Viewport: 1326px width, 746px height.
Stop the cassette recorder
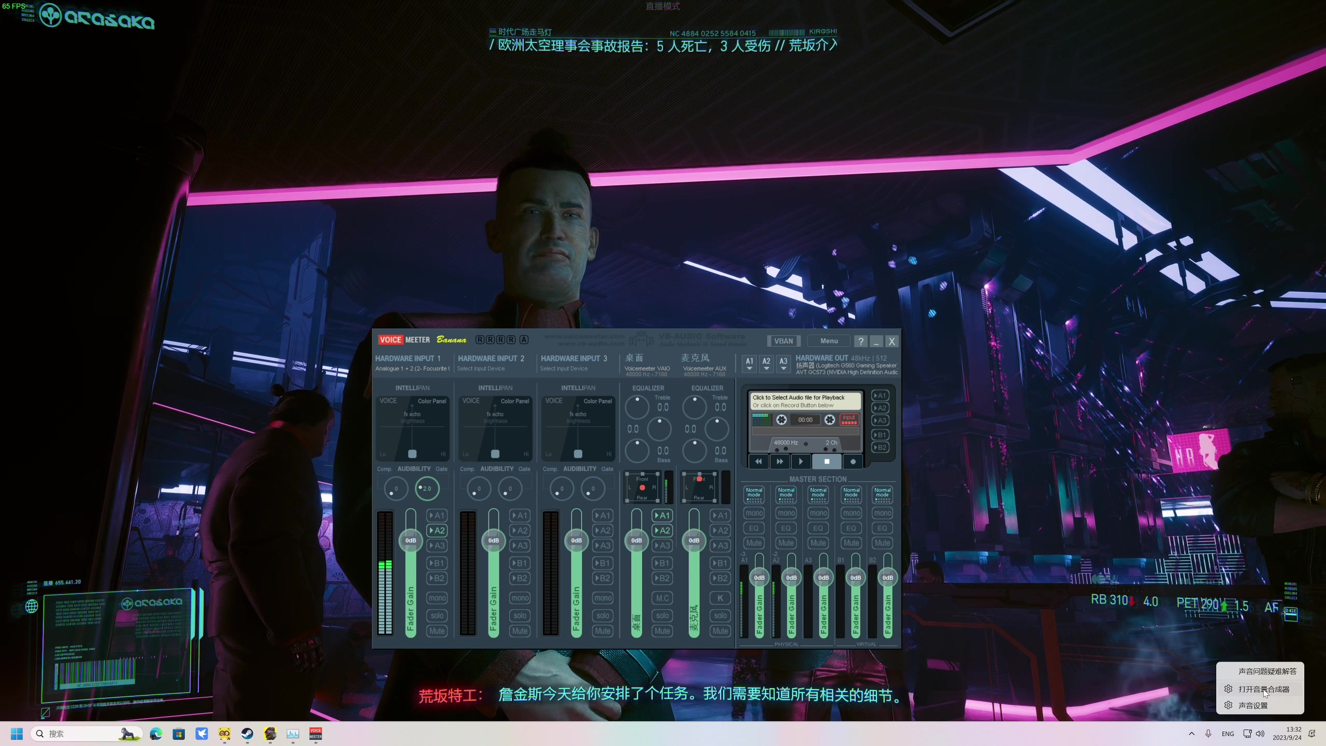(827, 462)
